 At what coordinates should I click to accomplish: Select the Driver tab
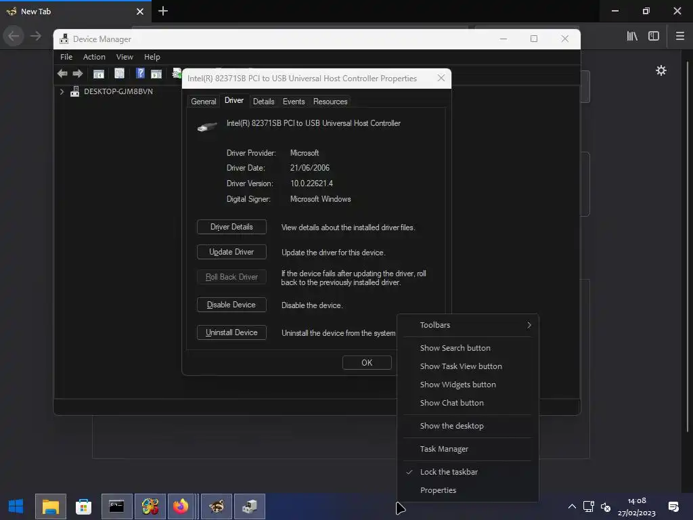tap(233, 100)
